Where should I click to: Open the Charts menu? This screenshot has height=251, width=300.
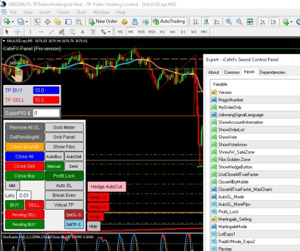tap(63, 12)
